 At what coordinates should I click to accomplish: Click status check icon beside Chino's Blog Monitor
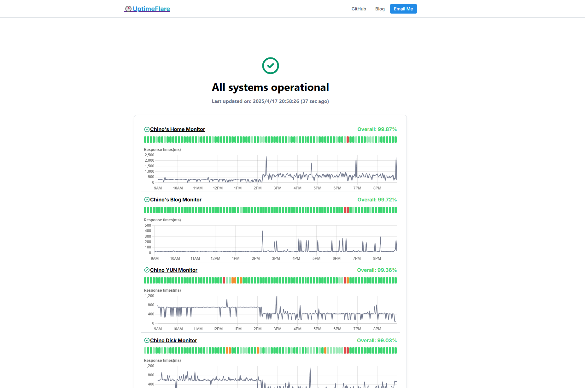coord(147,200)
